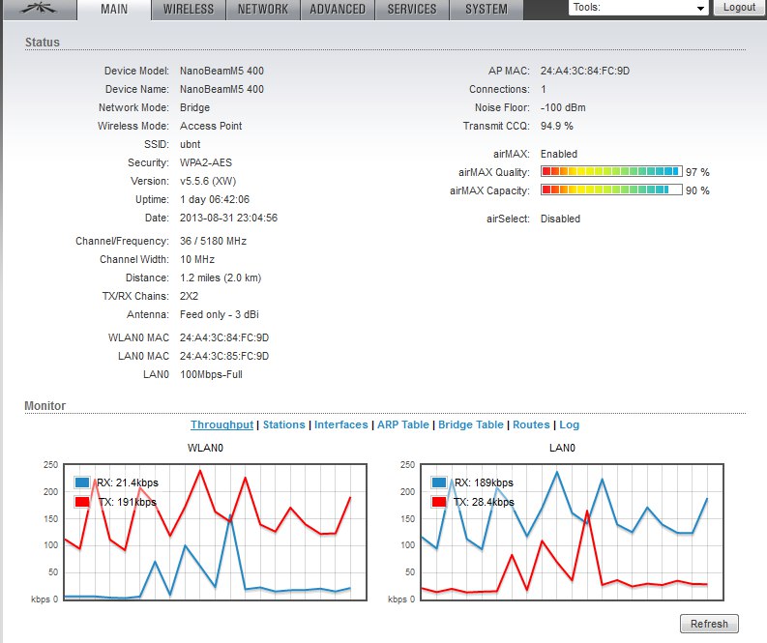Click the red TX legend swatch in LAN0
Viewport: 767px width, 643px height.
click(439, 502)
